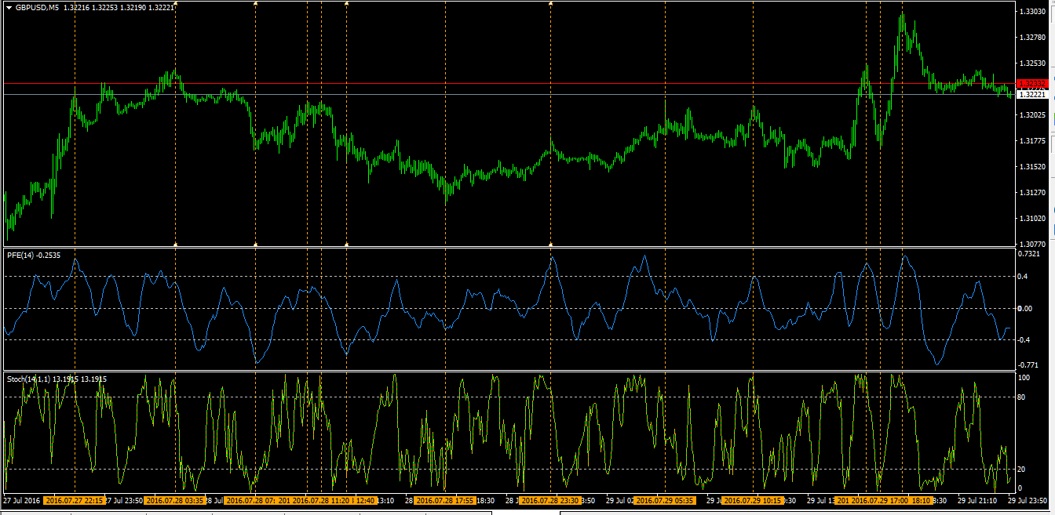Click the 2016.07.29 05:35 date marker

click(664, 500)
